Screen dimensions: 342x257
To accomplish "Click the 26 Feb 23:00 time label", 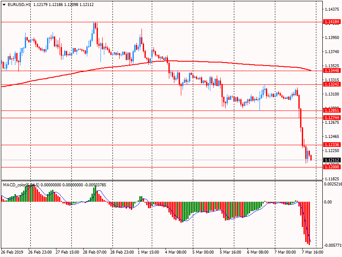I will point(40,252).
